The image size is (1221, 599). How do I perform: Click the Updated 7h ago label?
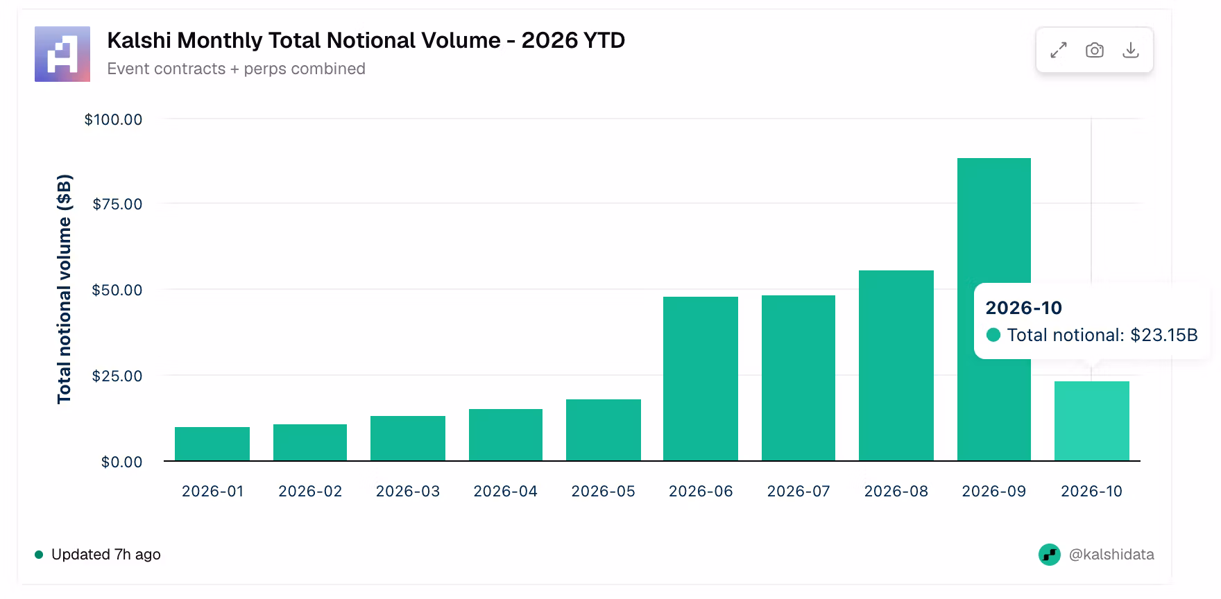click(106, 555)
